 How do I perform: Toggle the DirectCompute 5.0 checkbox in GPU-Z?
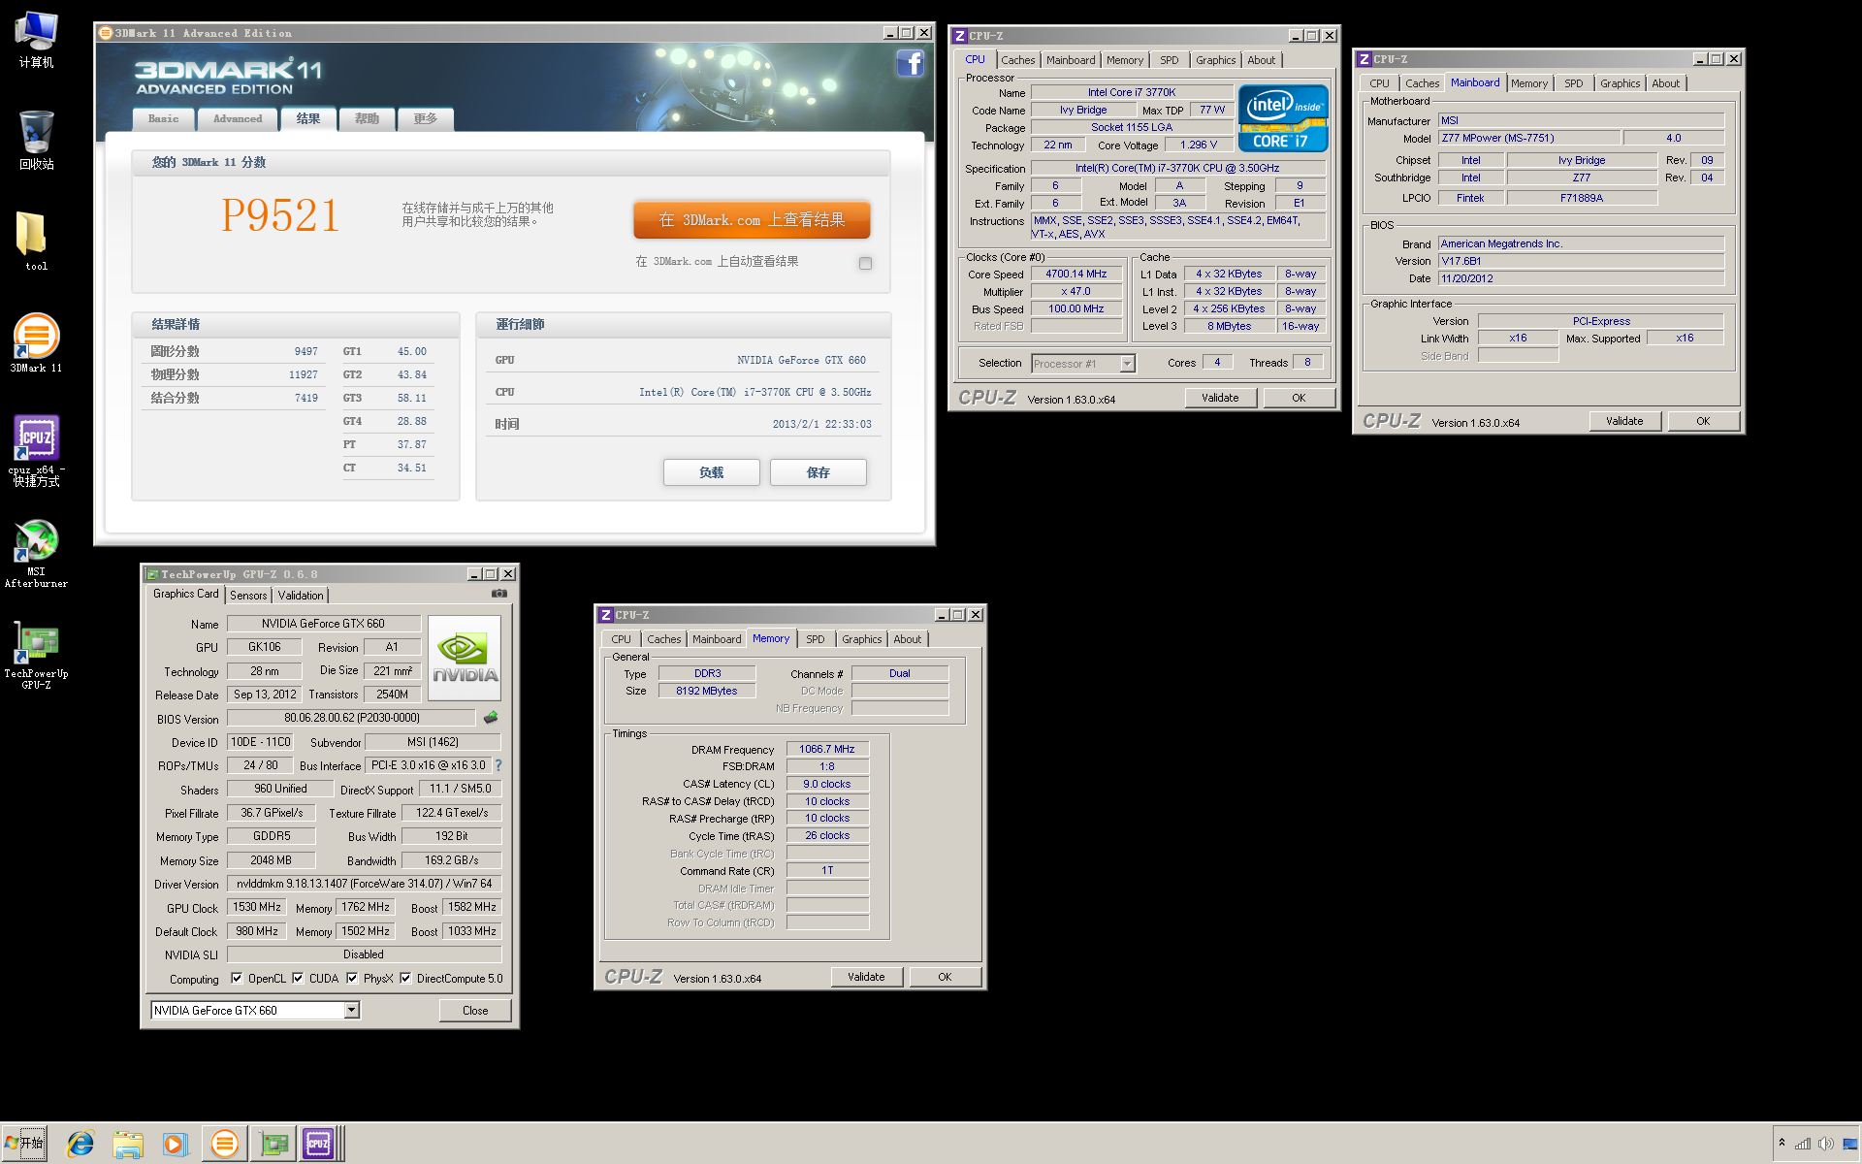point(405,978)
